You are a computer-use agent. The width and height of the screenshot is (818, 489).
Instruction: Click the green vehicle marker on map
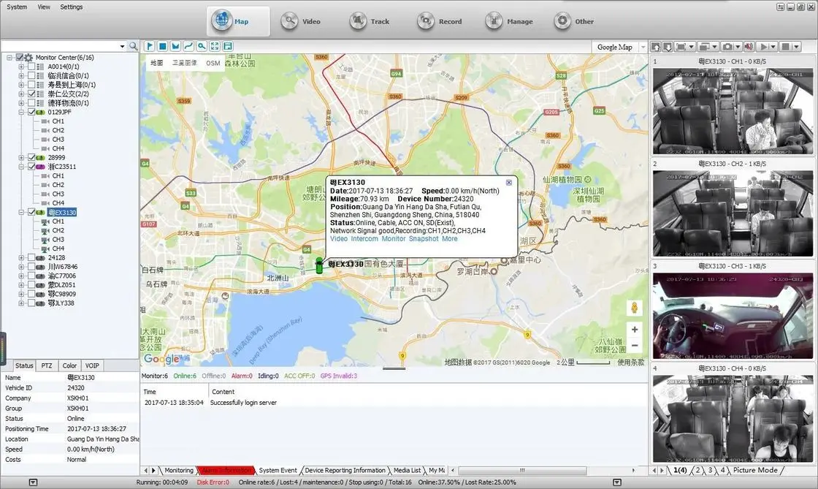319,265
